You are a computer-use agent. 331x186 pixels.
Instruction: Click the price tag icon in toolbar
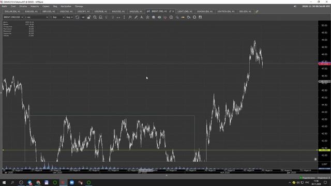(188, 17)
